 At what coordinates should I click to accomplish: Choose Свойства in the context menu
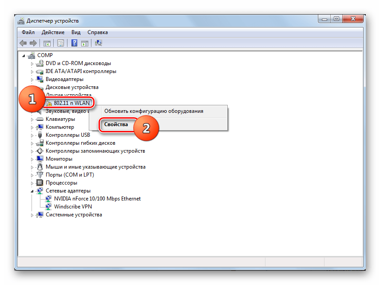158,124
